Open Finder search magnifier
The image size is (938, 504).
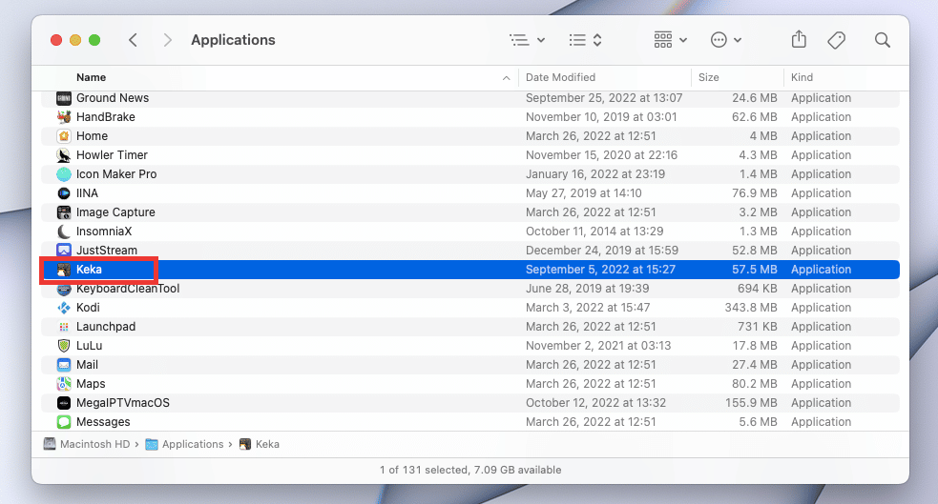(x=883, y=40)
